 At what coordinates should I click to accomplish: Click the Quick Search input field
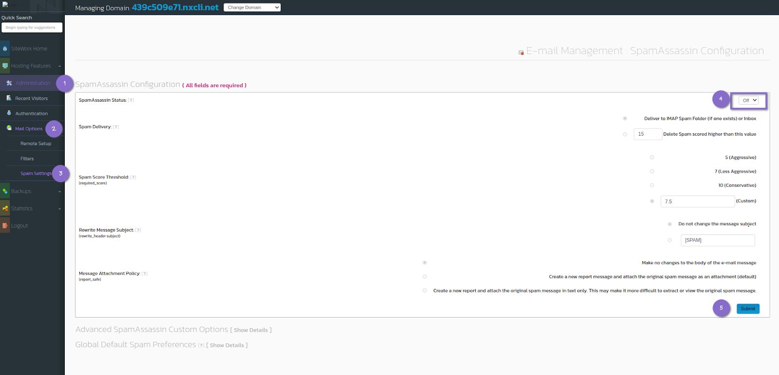point(32,27)
